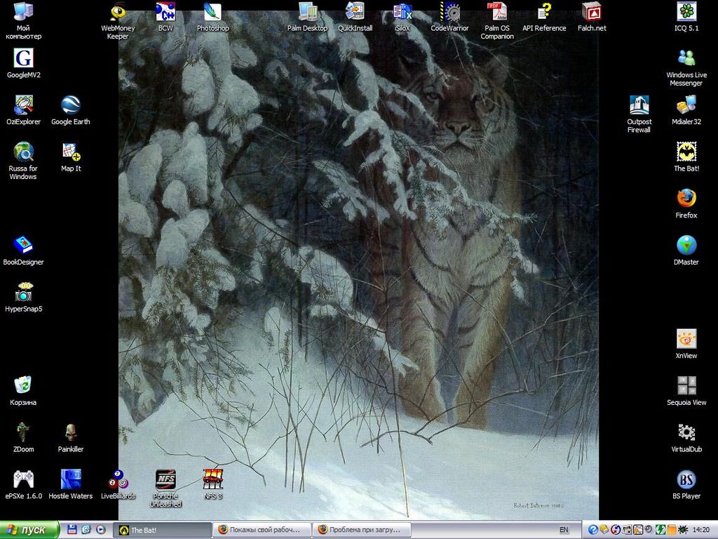Switch to Проблема при загру... Firefox window
Viewport: 718px width, 539px height.
pyautogui.click(x=362, y=530)
